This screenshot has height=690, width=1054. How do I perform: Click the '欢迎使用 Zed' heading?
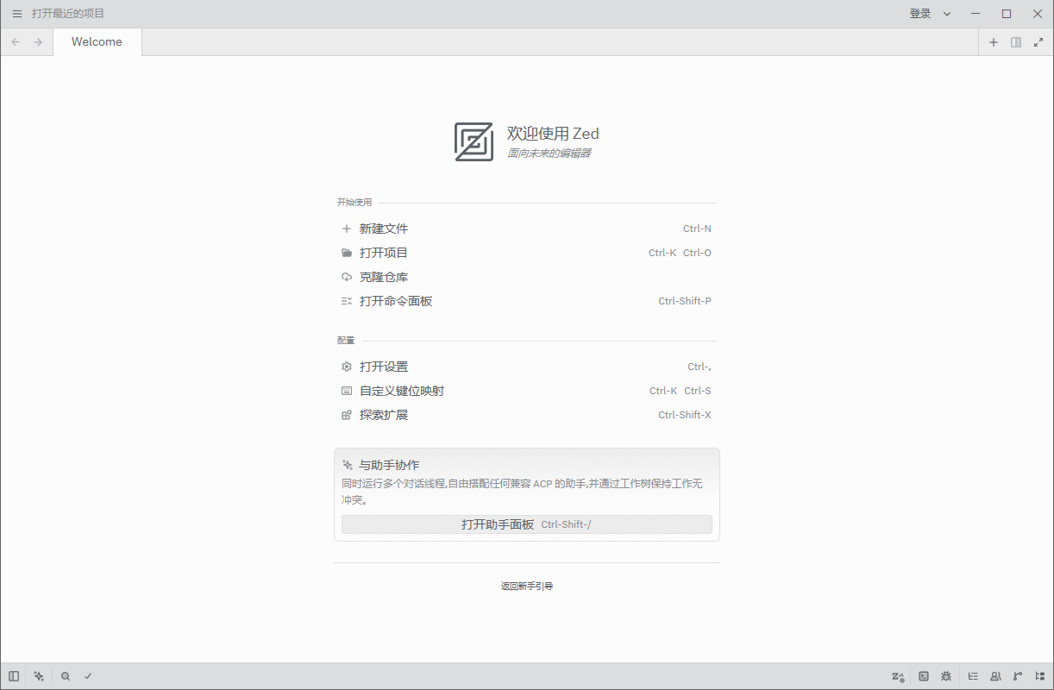(553, 134)
